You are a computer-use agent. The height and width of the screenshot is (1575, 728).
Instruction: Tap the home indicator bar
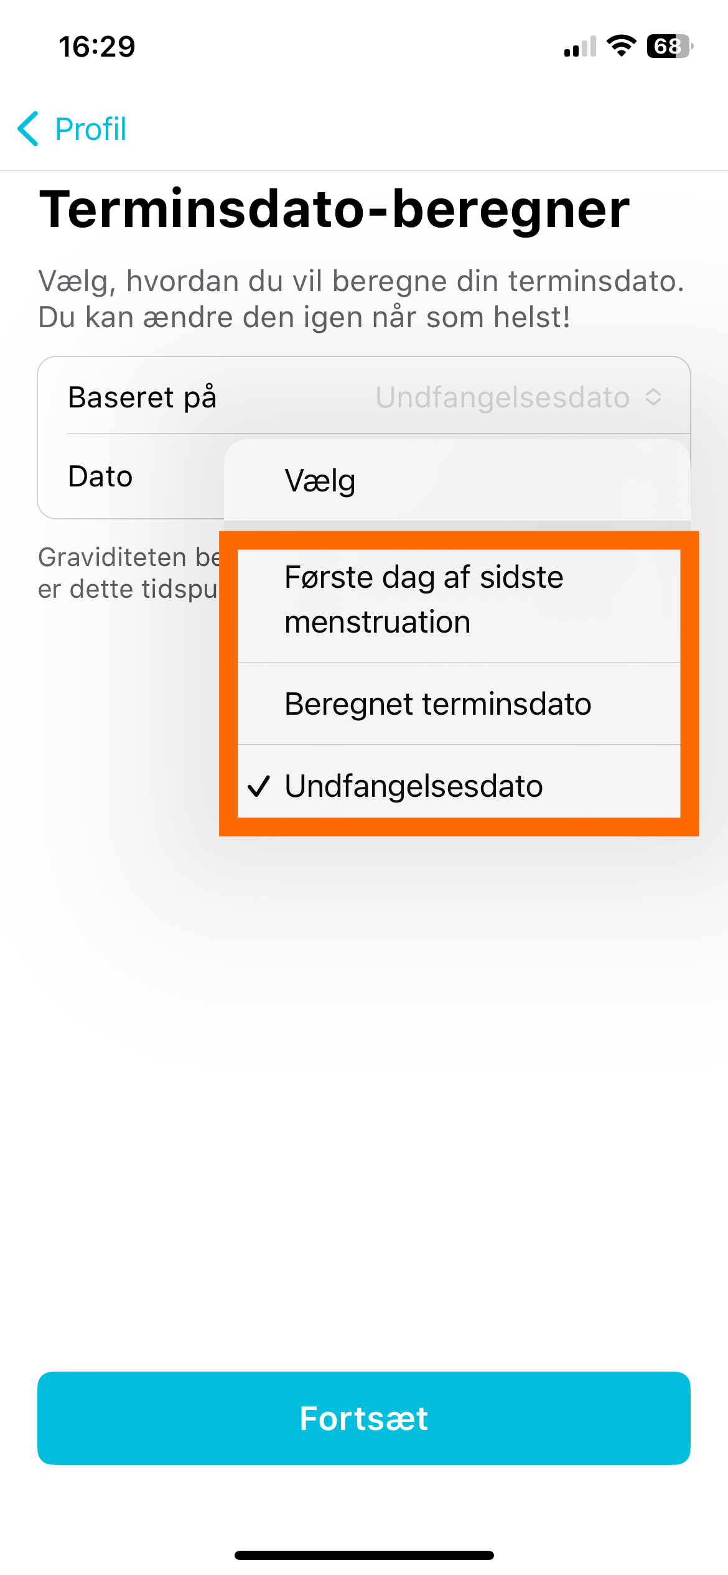tap(364, 1555)
